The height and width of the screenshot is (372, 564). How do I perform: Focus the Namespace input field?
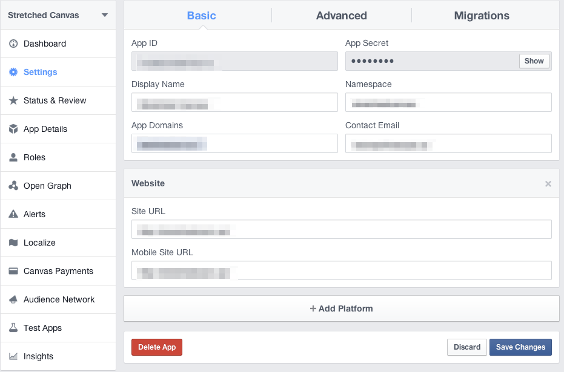[448, 102]
